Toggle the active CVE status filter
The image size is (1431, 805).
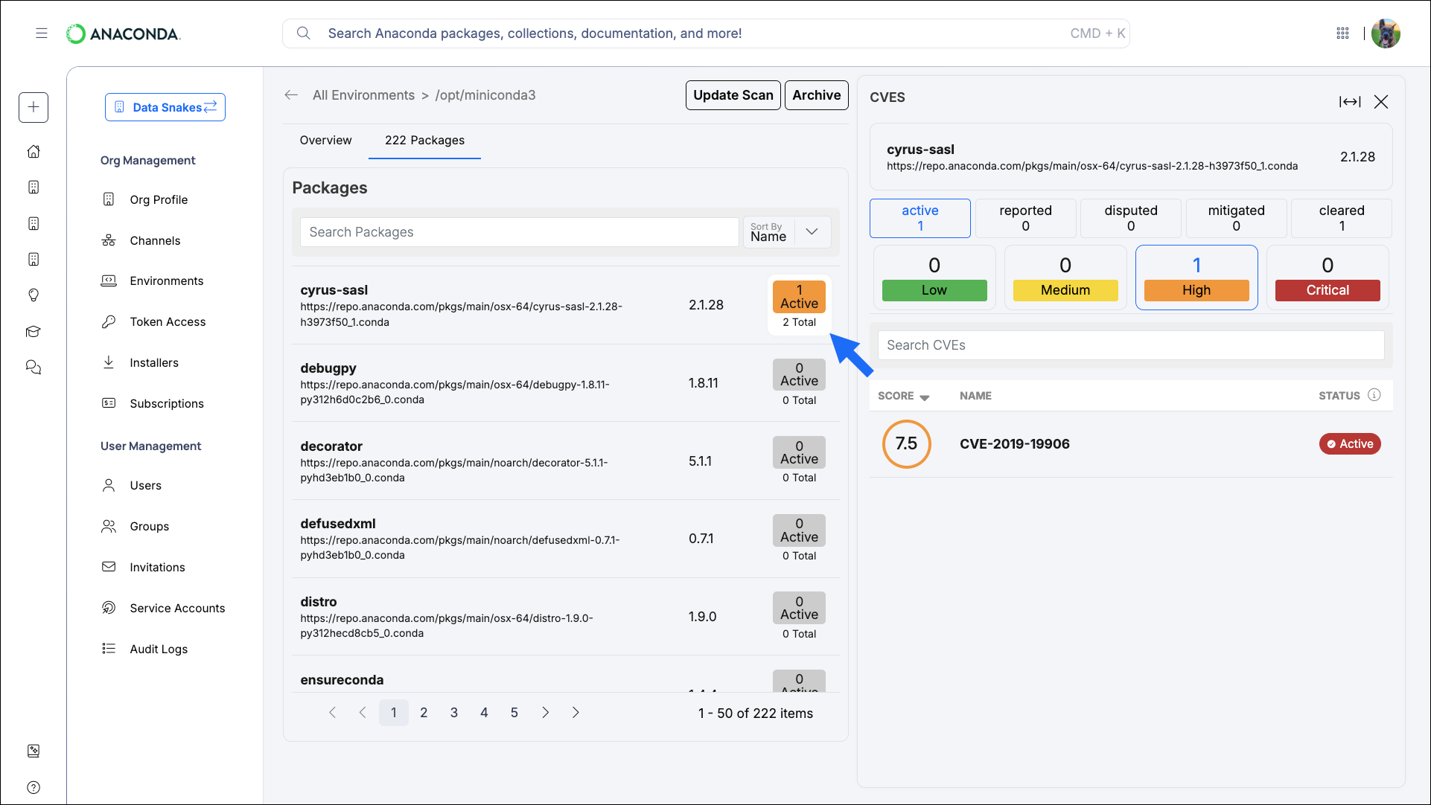coord(920,218)
